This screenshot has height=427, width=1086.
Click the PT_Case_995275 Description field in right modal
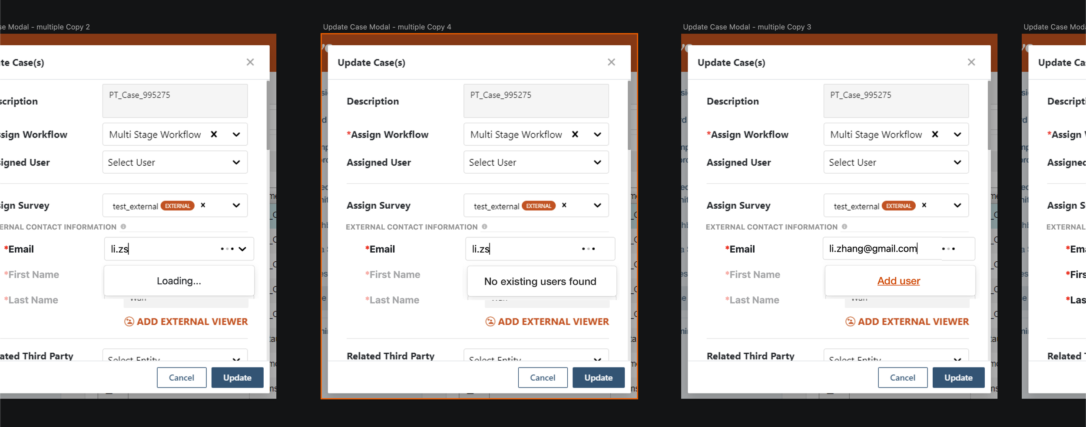(x=895, y=101)
